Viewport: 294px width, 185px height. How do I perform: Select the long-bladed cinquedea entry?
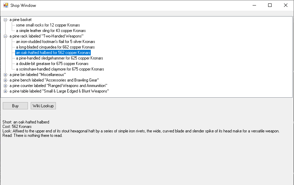click(x=55, y=47)
